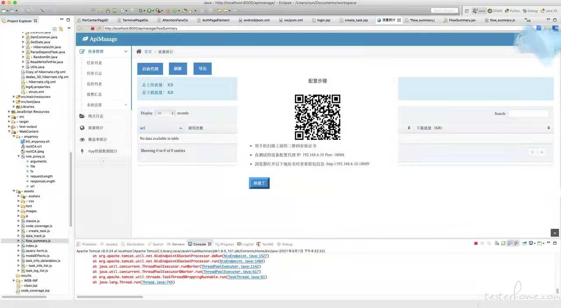Switch to the android/pom.xml editor tab

pos(254,20)
